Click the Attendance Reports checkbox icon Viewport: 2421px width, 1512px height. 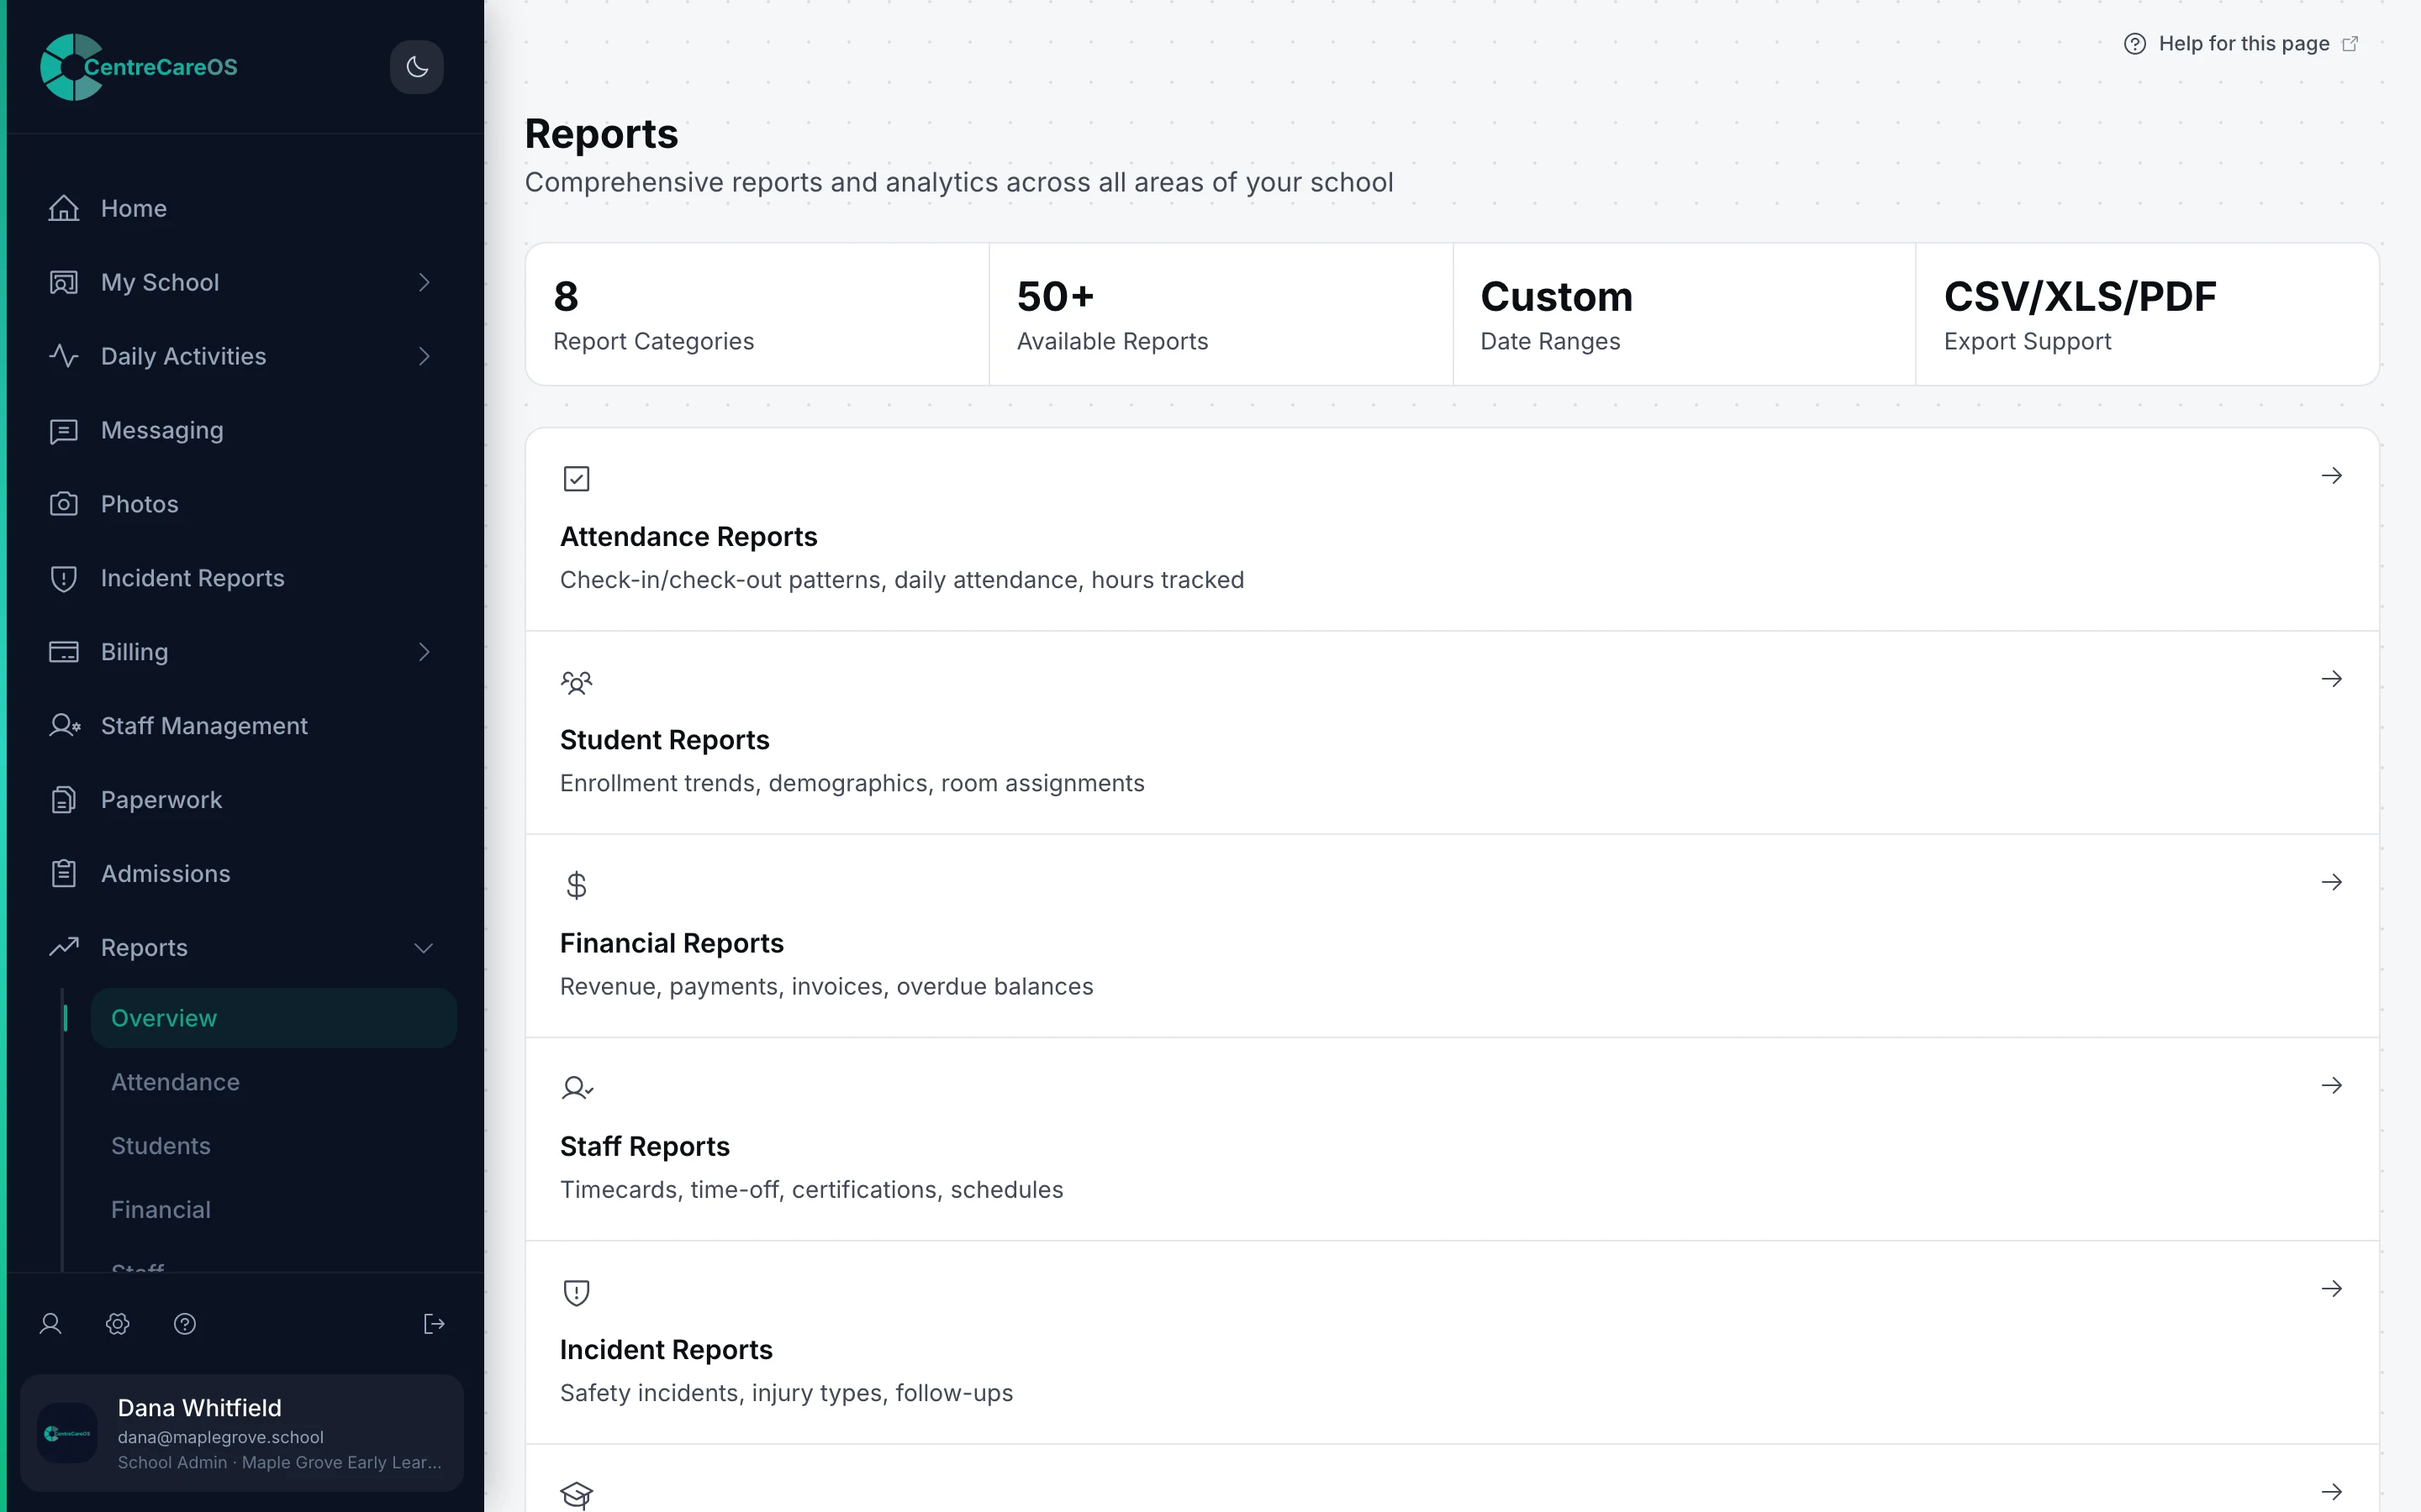pos(576,479)
